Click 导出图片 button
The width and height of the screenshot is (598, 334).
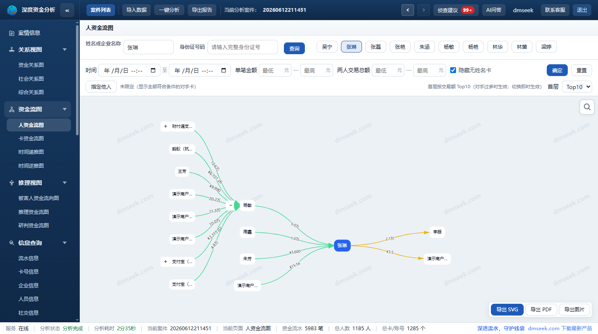(x=574, y=310)
